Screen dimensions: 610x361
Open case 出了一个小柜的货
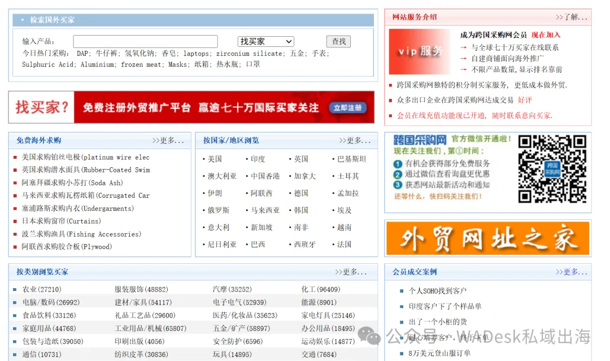tap(438, 322)
